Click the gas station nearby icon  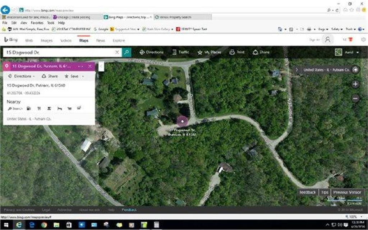click(29, 108)
